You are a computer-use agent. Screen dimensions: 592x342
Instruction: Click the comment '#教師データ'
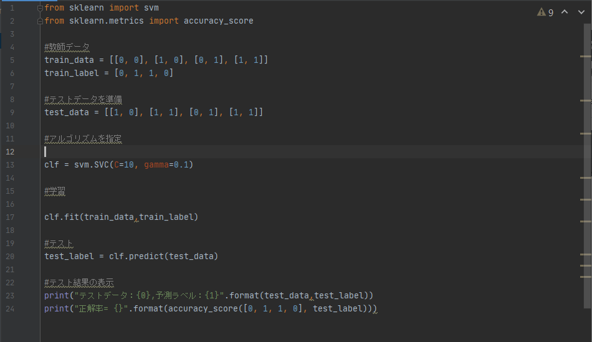[x=67, y=47]
